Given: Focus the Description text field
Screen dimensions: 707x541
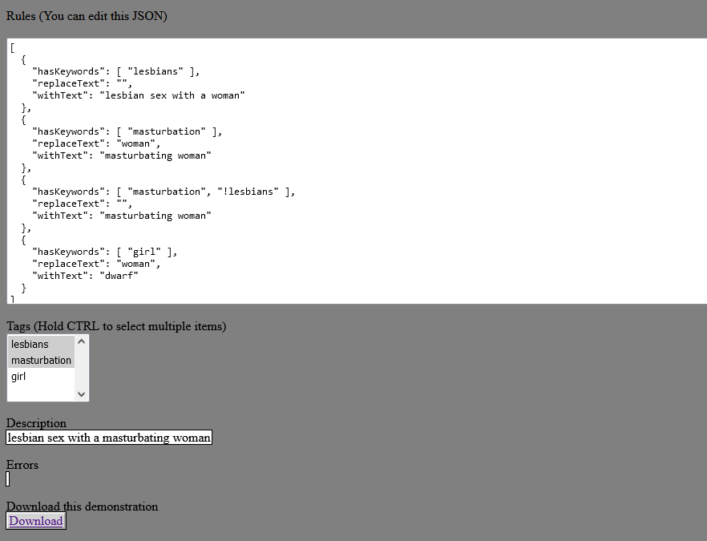Looking at the screenshot, I should tap(109, 438).
